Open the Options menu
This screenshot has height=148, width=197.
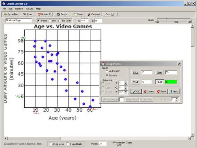pos(19,9)
